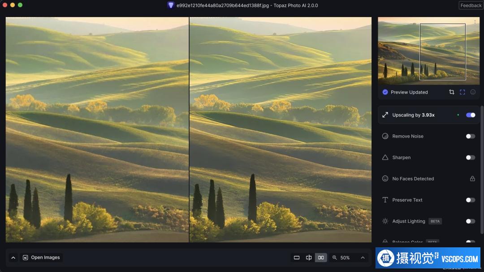Click the BETA badge next to Adjust Lighting
This screenshot has height=272, width=484.
click(435, 221)
